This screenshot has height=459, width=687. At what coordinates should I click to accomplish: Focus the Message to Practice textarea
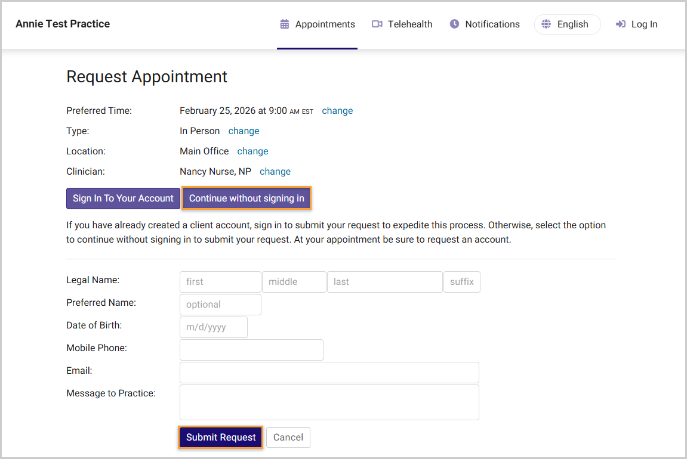(x=329, y=402)
